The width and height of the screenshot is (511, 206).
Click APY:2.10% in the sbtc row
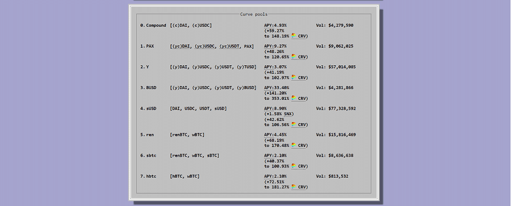click(x=275, y=156)
